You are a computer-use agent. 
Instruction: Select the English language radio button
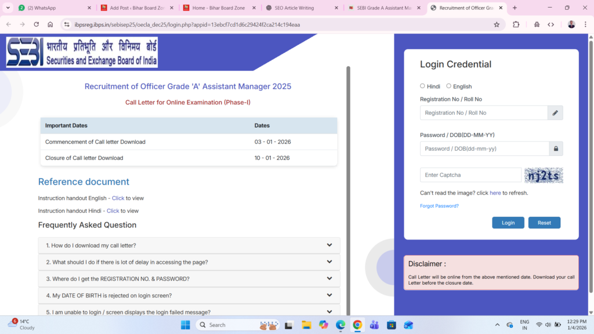coord(448,85)
